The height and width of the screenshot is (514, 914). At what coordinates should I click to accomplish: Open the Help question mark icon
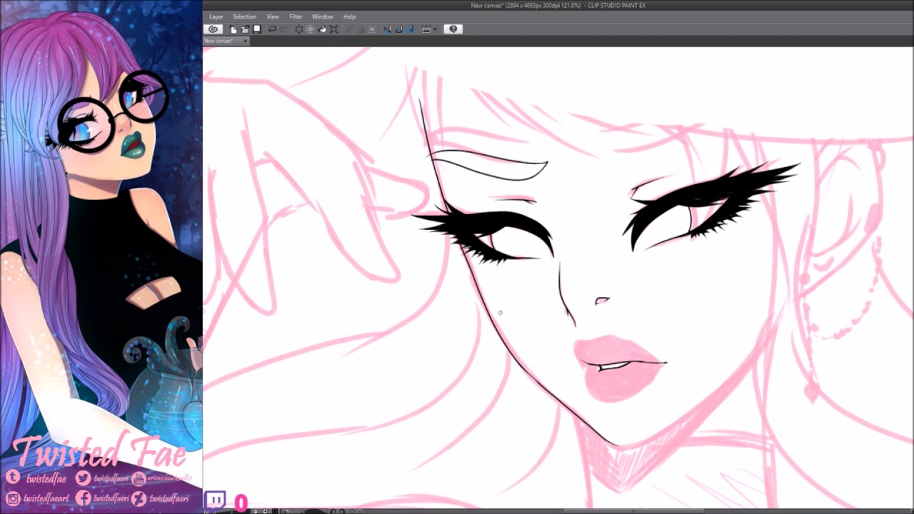click(x=453, y=29)
